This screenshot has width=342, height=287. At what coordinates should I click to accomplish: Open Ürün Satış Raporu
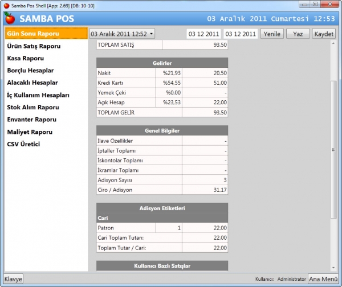(34, 46)
